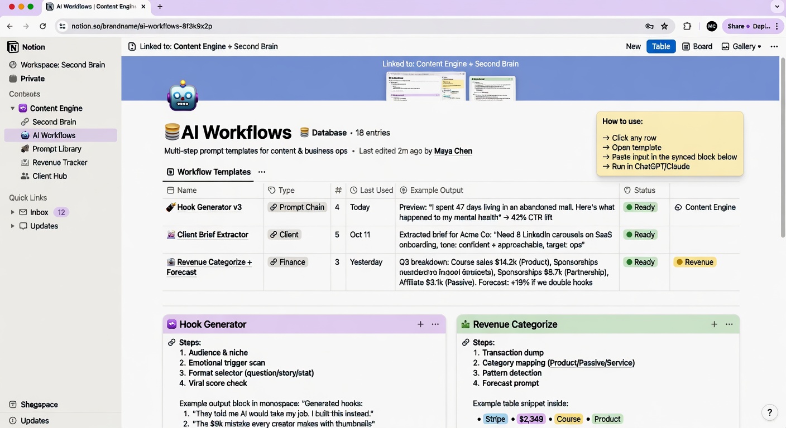Click the Status column header

[639, 191]
